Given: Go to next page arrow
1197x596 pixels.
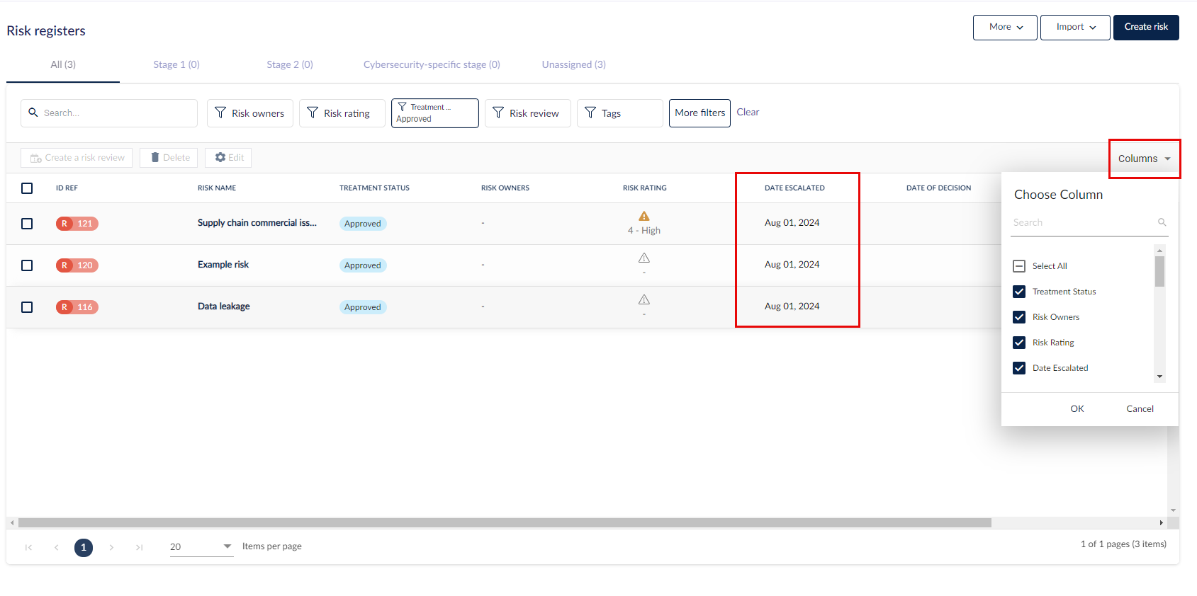Looking at the screenshot, I should coord(111,547).
